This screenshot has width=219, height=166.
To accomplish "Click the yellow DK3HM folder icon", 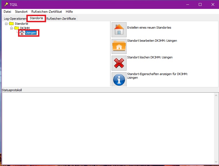I will tap(17, 28).
